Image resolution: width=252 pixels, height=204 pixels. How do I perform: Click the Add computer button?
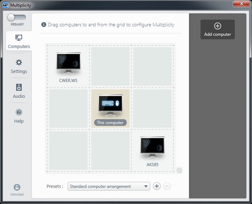pyautogui.click(x=218, y=29)
